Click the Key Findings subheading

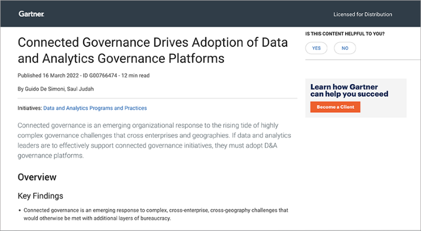click(41, 196)
